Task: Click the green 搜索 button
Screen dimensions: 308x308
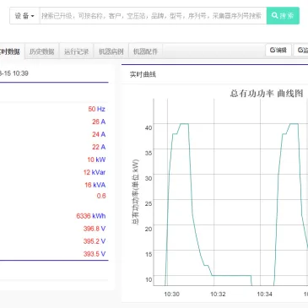Action: click(x=283, y=16)
